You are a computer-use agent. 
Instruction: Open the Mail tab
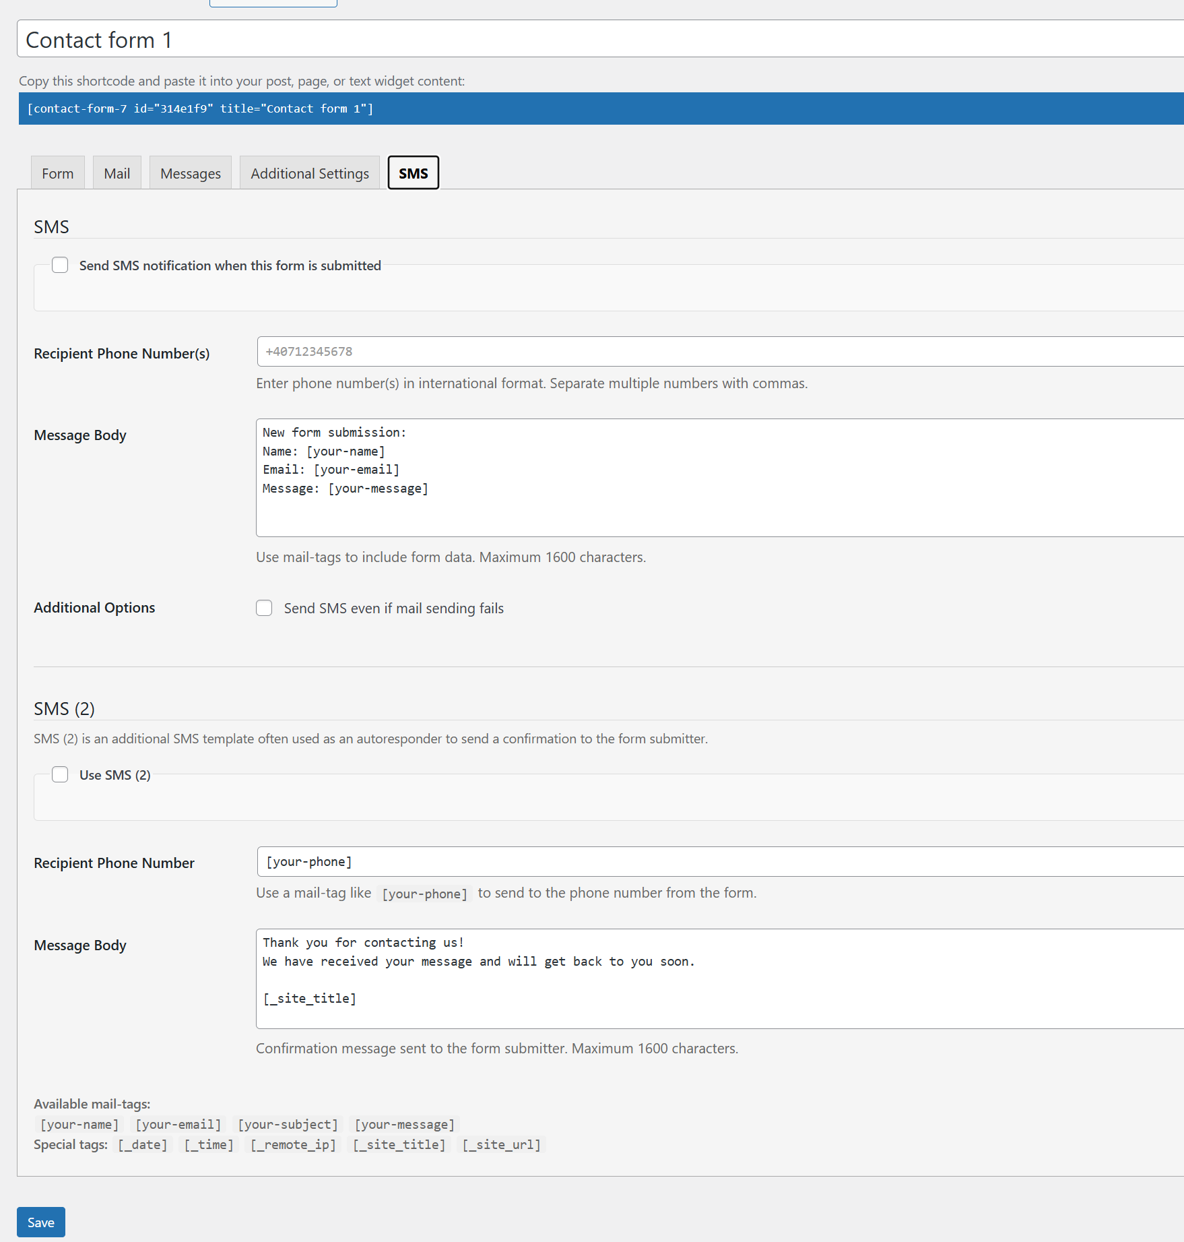[117, 173]
